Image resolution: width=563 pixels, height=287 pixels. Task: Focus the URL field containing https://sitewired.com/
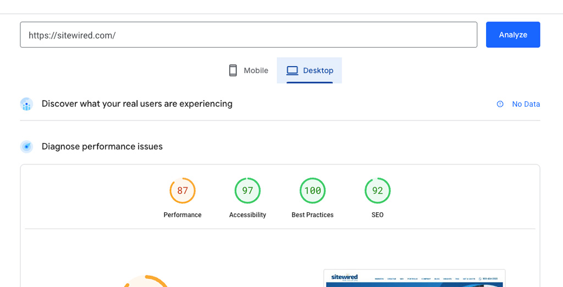tap(249, 35)
